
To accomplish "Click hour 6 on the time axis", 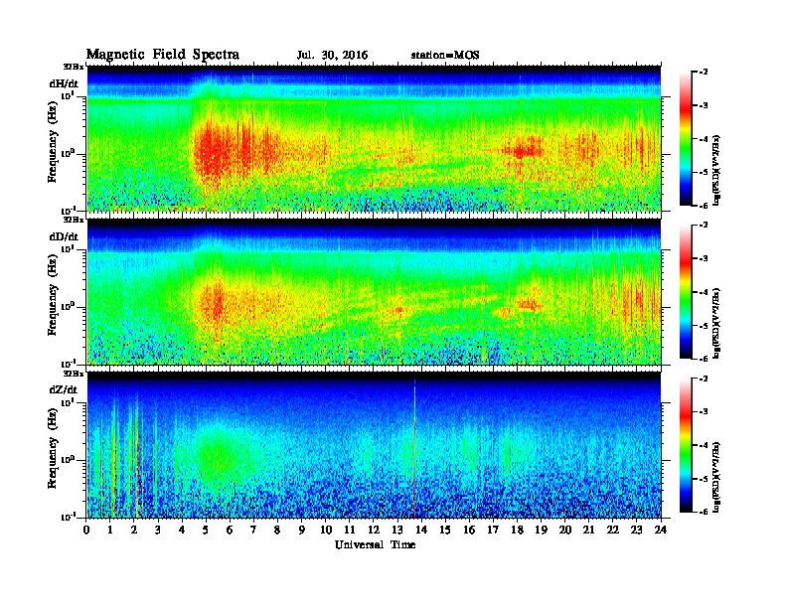I will point(230,531).
